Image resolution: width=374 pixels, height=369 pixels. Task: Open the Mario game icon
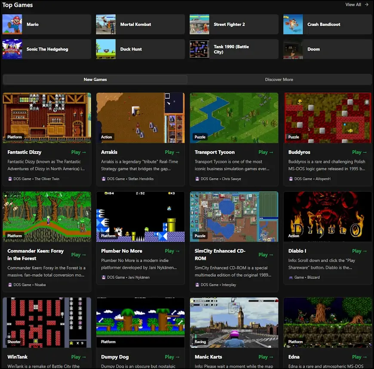pos(12,24)
